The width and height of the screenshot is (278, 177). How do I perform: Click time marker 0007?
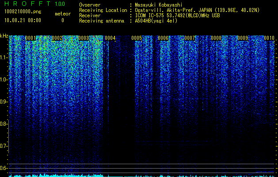(190, 38)
